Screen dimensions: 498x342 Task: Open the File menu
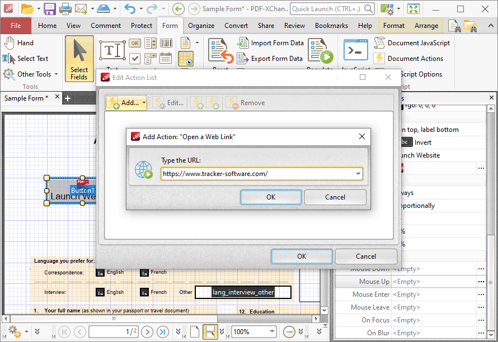[16, 26]
